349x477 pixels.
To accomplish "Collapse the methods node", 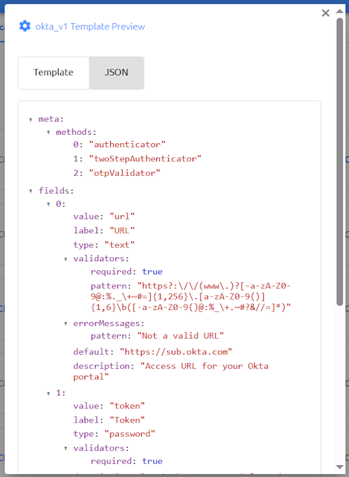I will coord(48,133).
